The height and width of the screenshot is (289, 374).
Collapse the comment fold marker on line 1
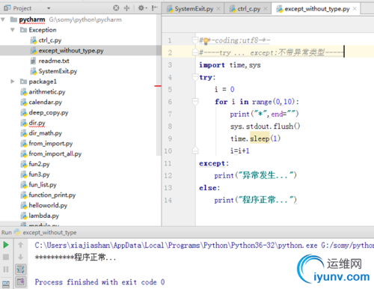pyautogui.click(x=195, y=40)
